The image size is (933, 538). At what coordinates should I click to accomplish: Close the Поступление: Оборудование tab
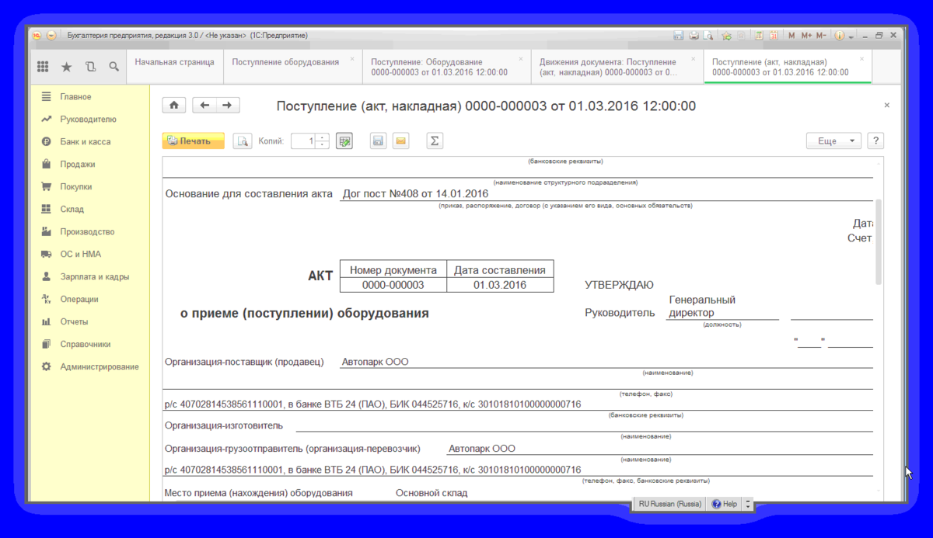(x=522, y=59)
